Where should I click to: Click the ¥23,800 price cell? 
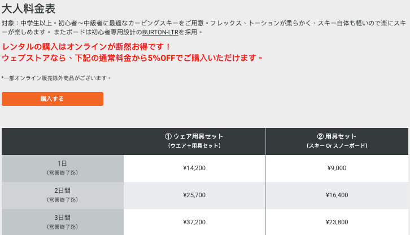[x=337, y=221]
